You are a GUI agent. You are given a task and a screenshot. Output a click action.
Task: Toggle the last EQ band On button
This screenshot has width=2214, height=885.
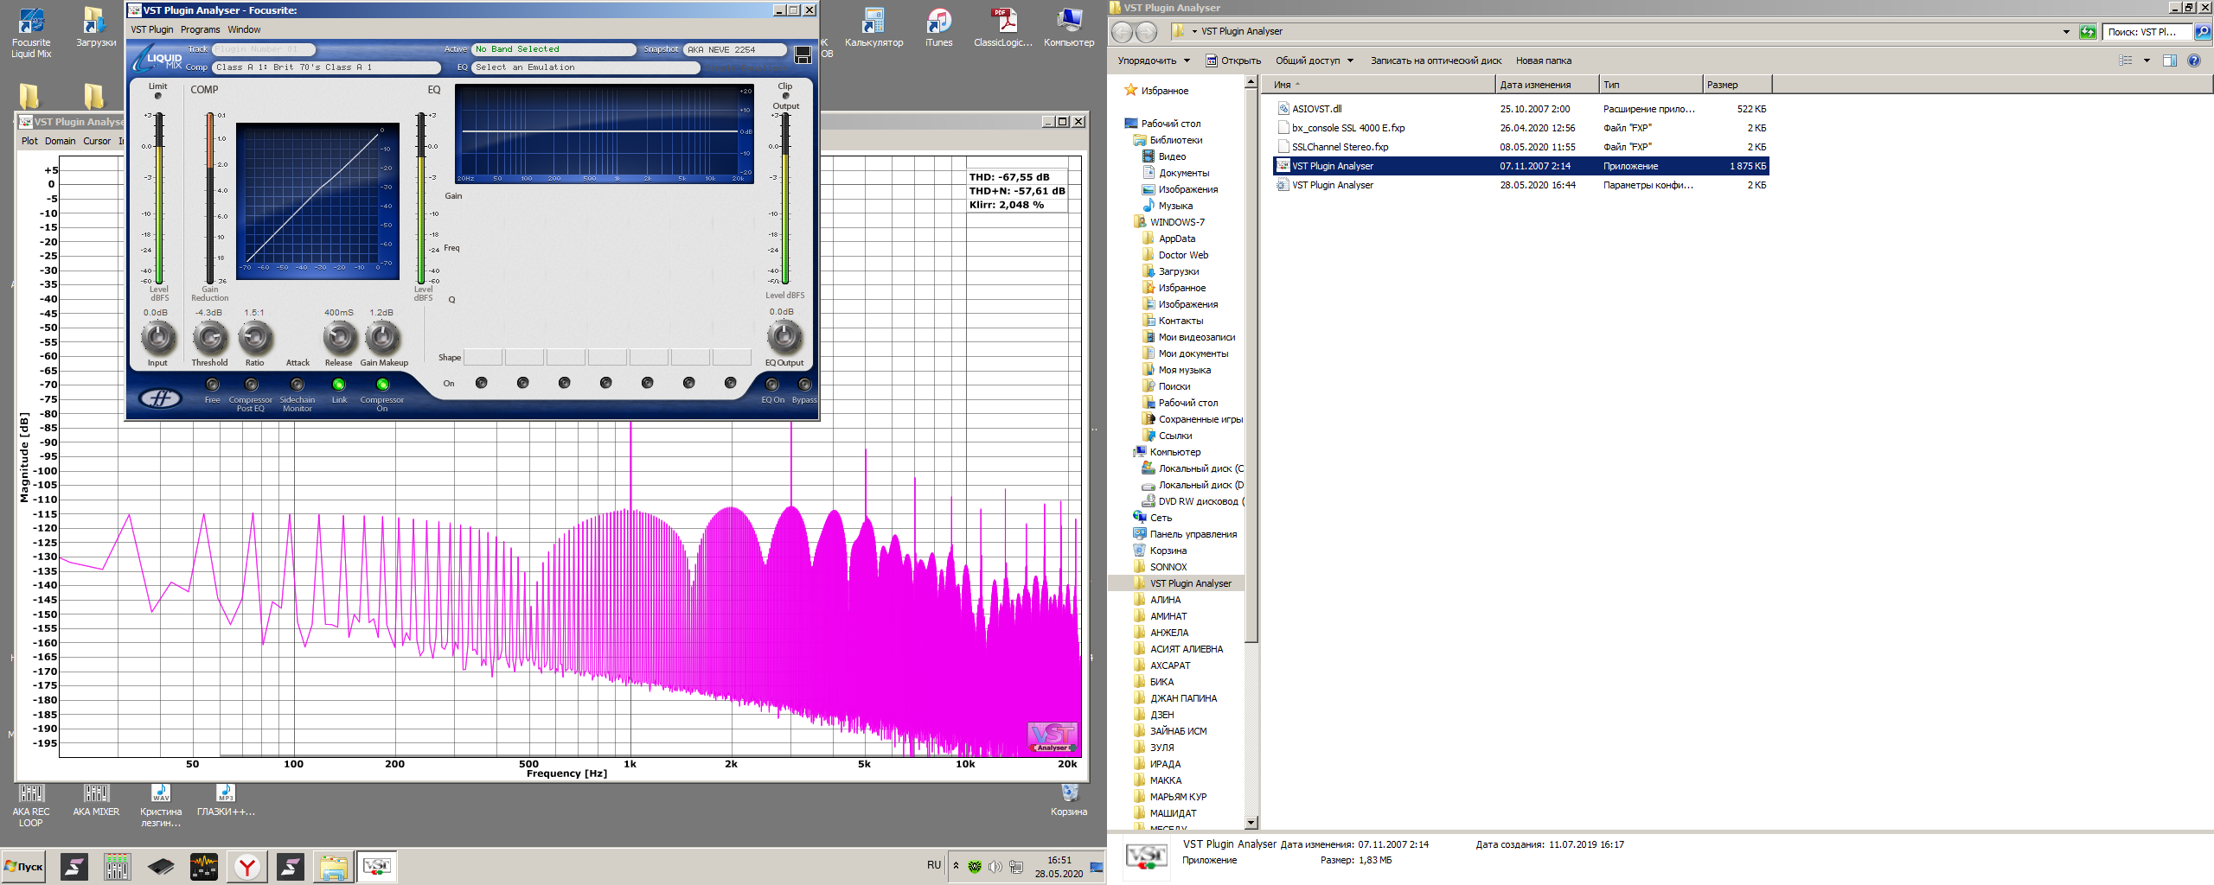pos(731,383)
